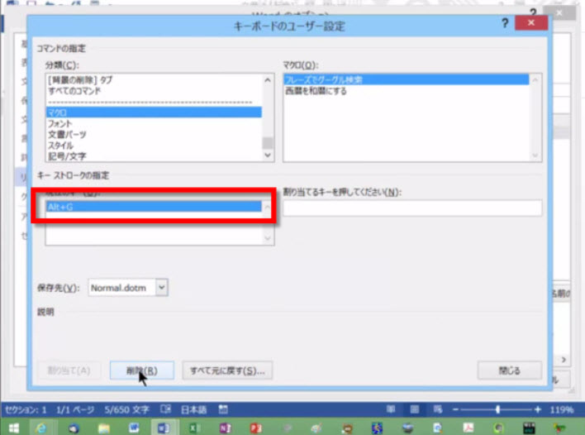Open Internet Explorer from the taskbar
Screen dimensions: 585x435
[x=40, y=427]
